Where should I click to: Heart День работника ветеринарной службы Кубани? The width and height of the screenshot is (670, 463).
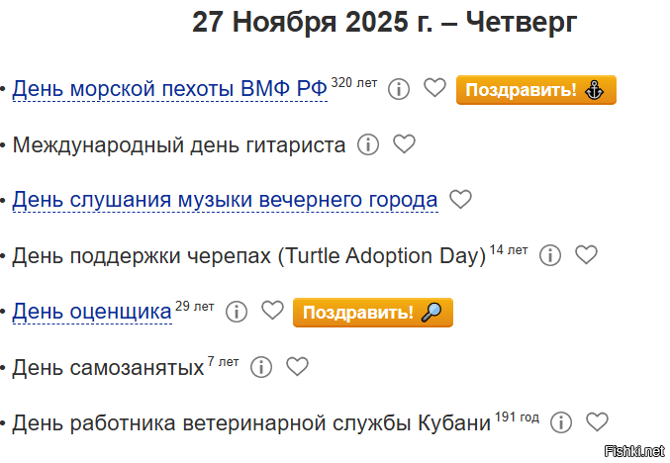[597, 421]
